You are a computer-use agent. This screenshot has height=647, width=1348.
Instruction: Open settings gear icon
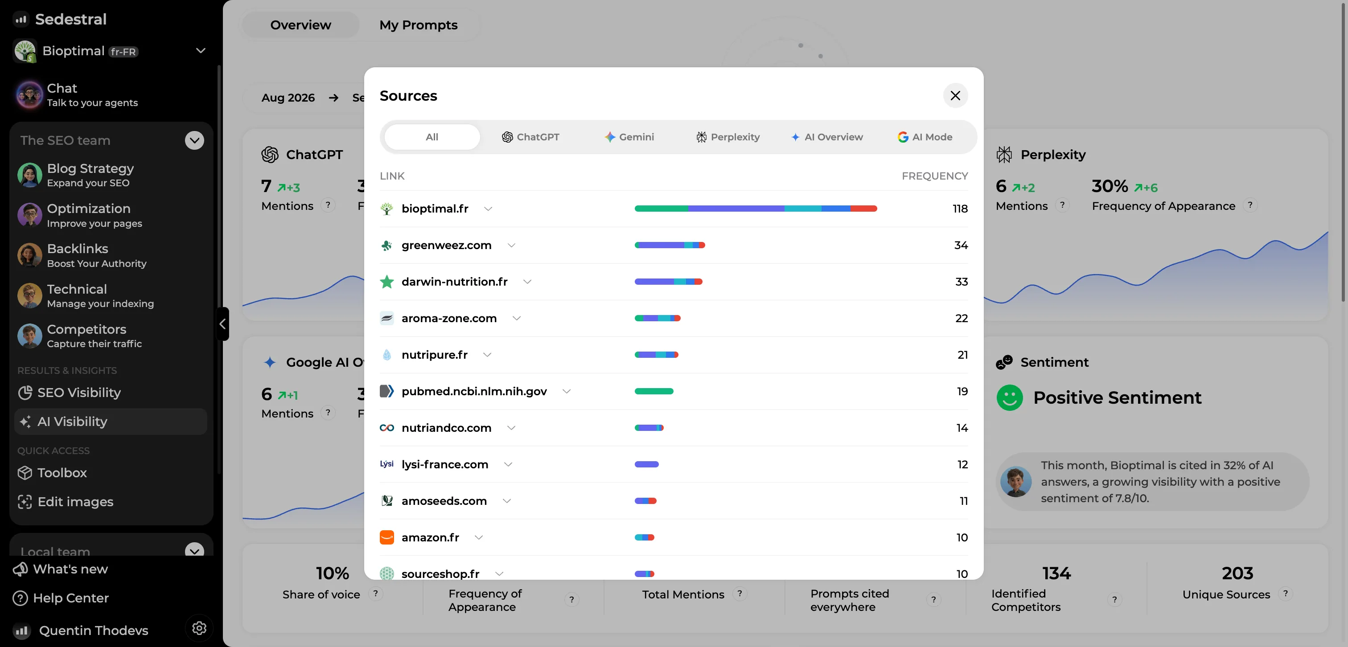click(x=199, y=628)
